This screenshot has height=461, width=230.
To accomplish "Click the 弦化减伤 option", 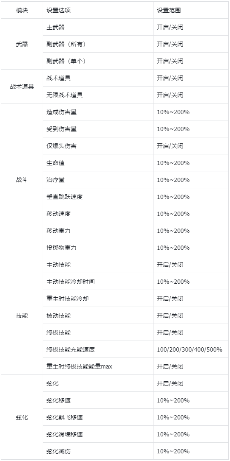I will click(58, 451).
